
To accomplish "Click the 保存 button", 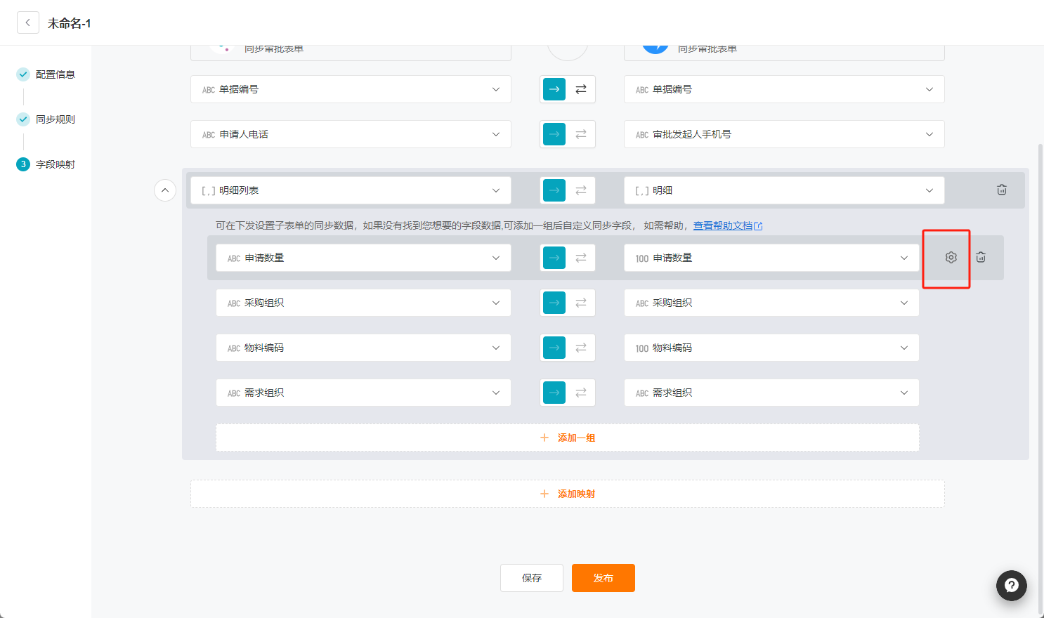I will (532, 578).
